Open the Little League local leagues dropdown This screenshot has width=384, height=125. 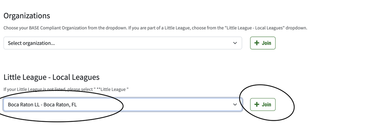pyautogui.click(x=123, y=105)
